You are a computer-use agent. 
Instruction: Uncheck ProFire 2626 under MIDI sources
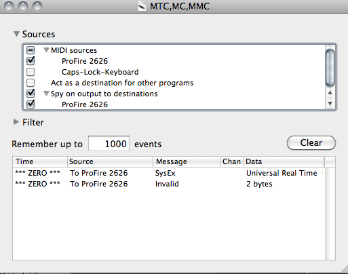(31, 61)
